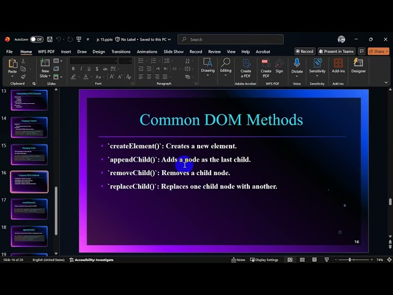Start presentation from beginning icon in title bar
This screenshot has height=295, width=393.
(x=79, y=39)
